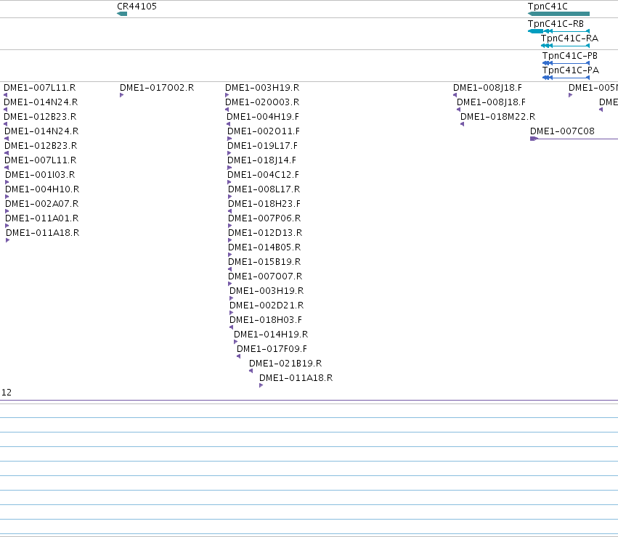Click the DME1-004H10.R label

click(42, 189)
